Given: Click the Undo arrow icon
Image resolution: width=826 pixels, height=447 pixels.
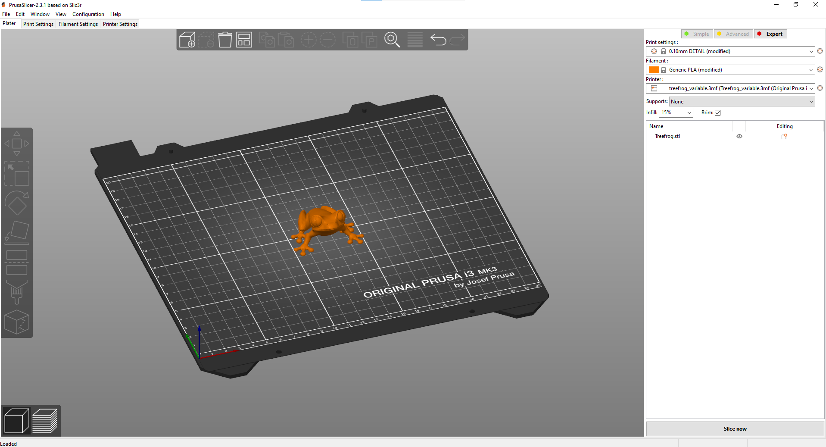Looking at the screenshot, I should [x=438, y=40].
